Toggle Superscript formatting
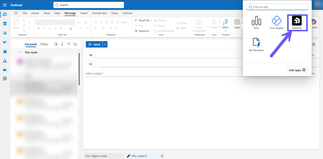Screen dimensions: 323x159 (87, 28)
